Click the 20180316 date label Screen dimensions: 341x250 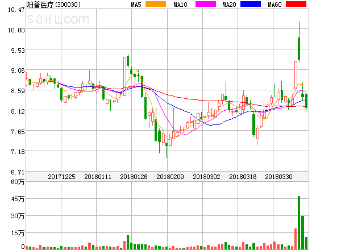tap(243, 177)
